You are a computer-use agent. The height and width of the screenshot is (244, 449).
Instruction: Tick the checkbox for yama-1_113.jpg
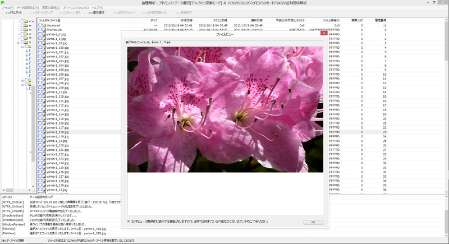40,109
